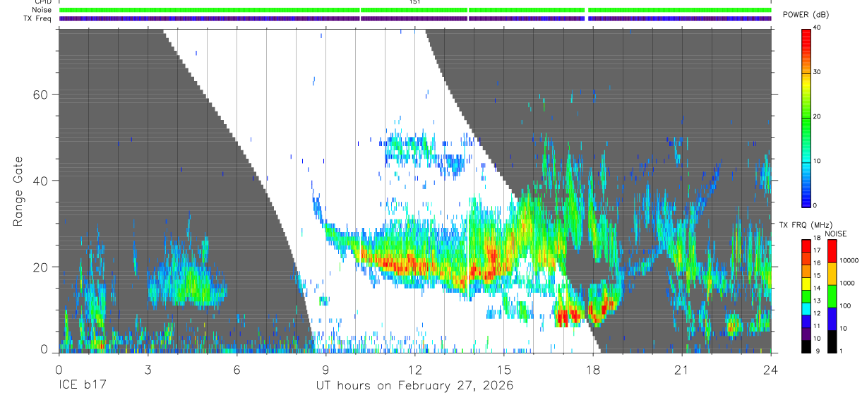Select cyan swatch of TX FRQ legend
This screenshot has width=867, height=400.
click(806, 309)
